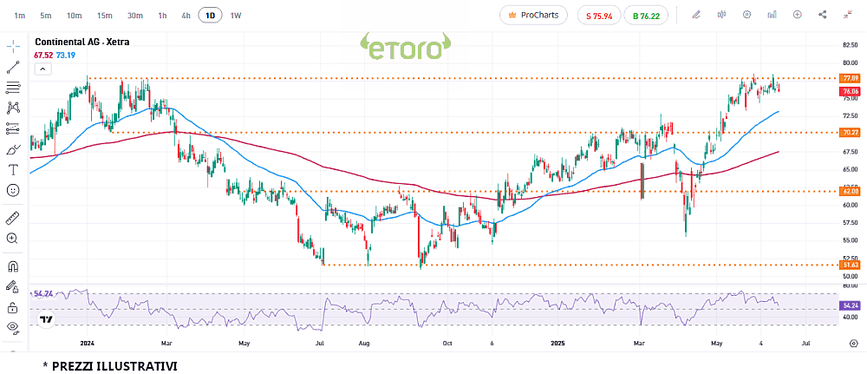Hide all drawings with eye icon
The image size is (867, 374).
[x=13, y=327]
